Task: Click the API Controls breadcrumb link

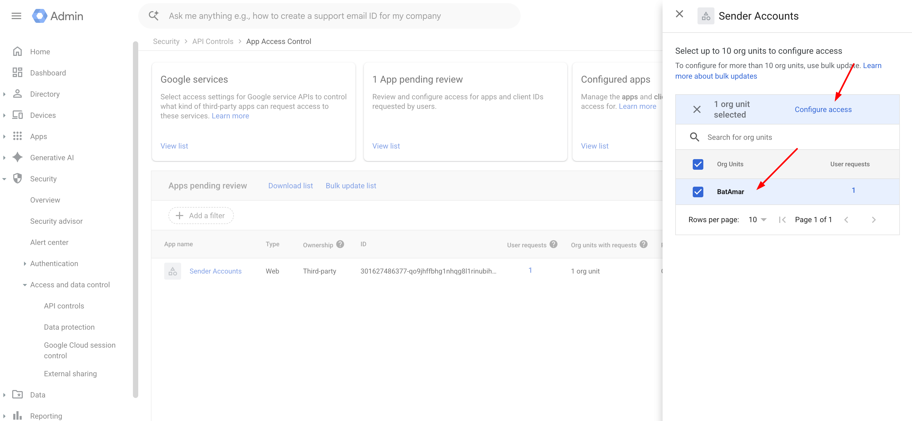Action: 213,41
